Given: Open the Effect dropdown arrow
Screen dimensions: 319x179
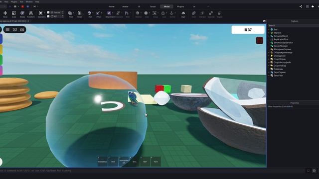Looking at the screenshot, I should coord(102,13).
